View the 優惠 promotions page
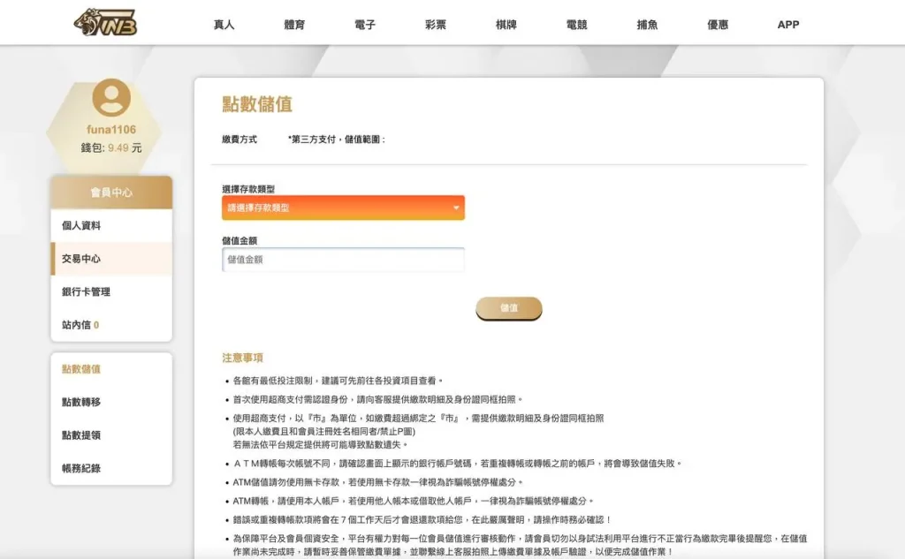Screen dimensions: 905x559 718,25
